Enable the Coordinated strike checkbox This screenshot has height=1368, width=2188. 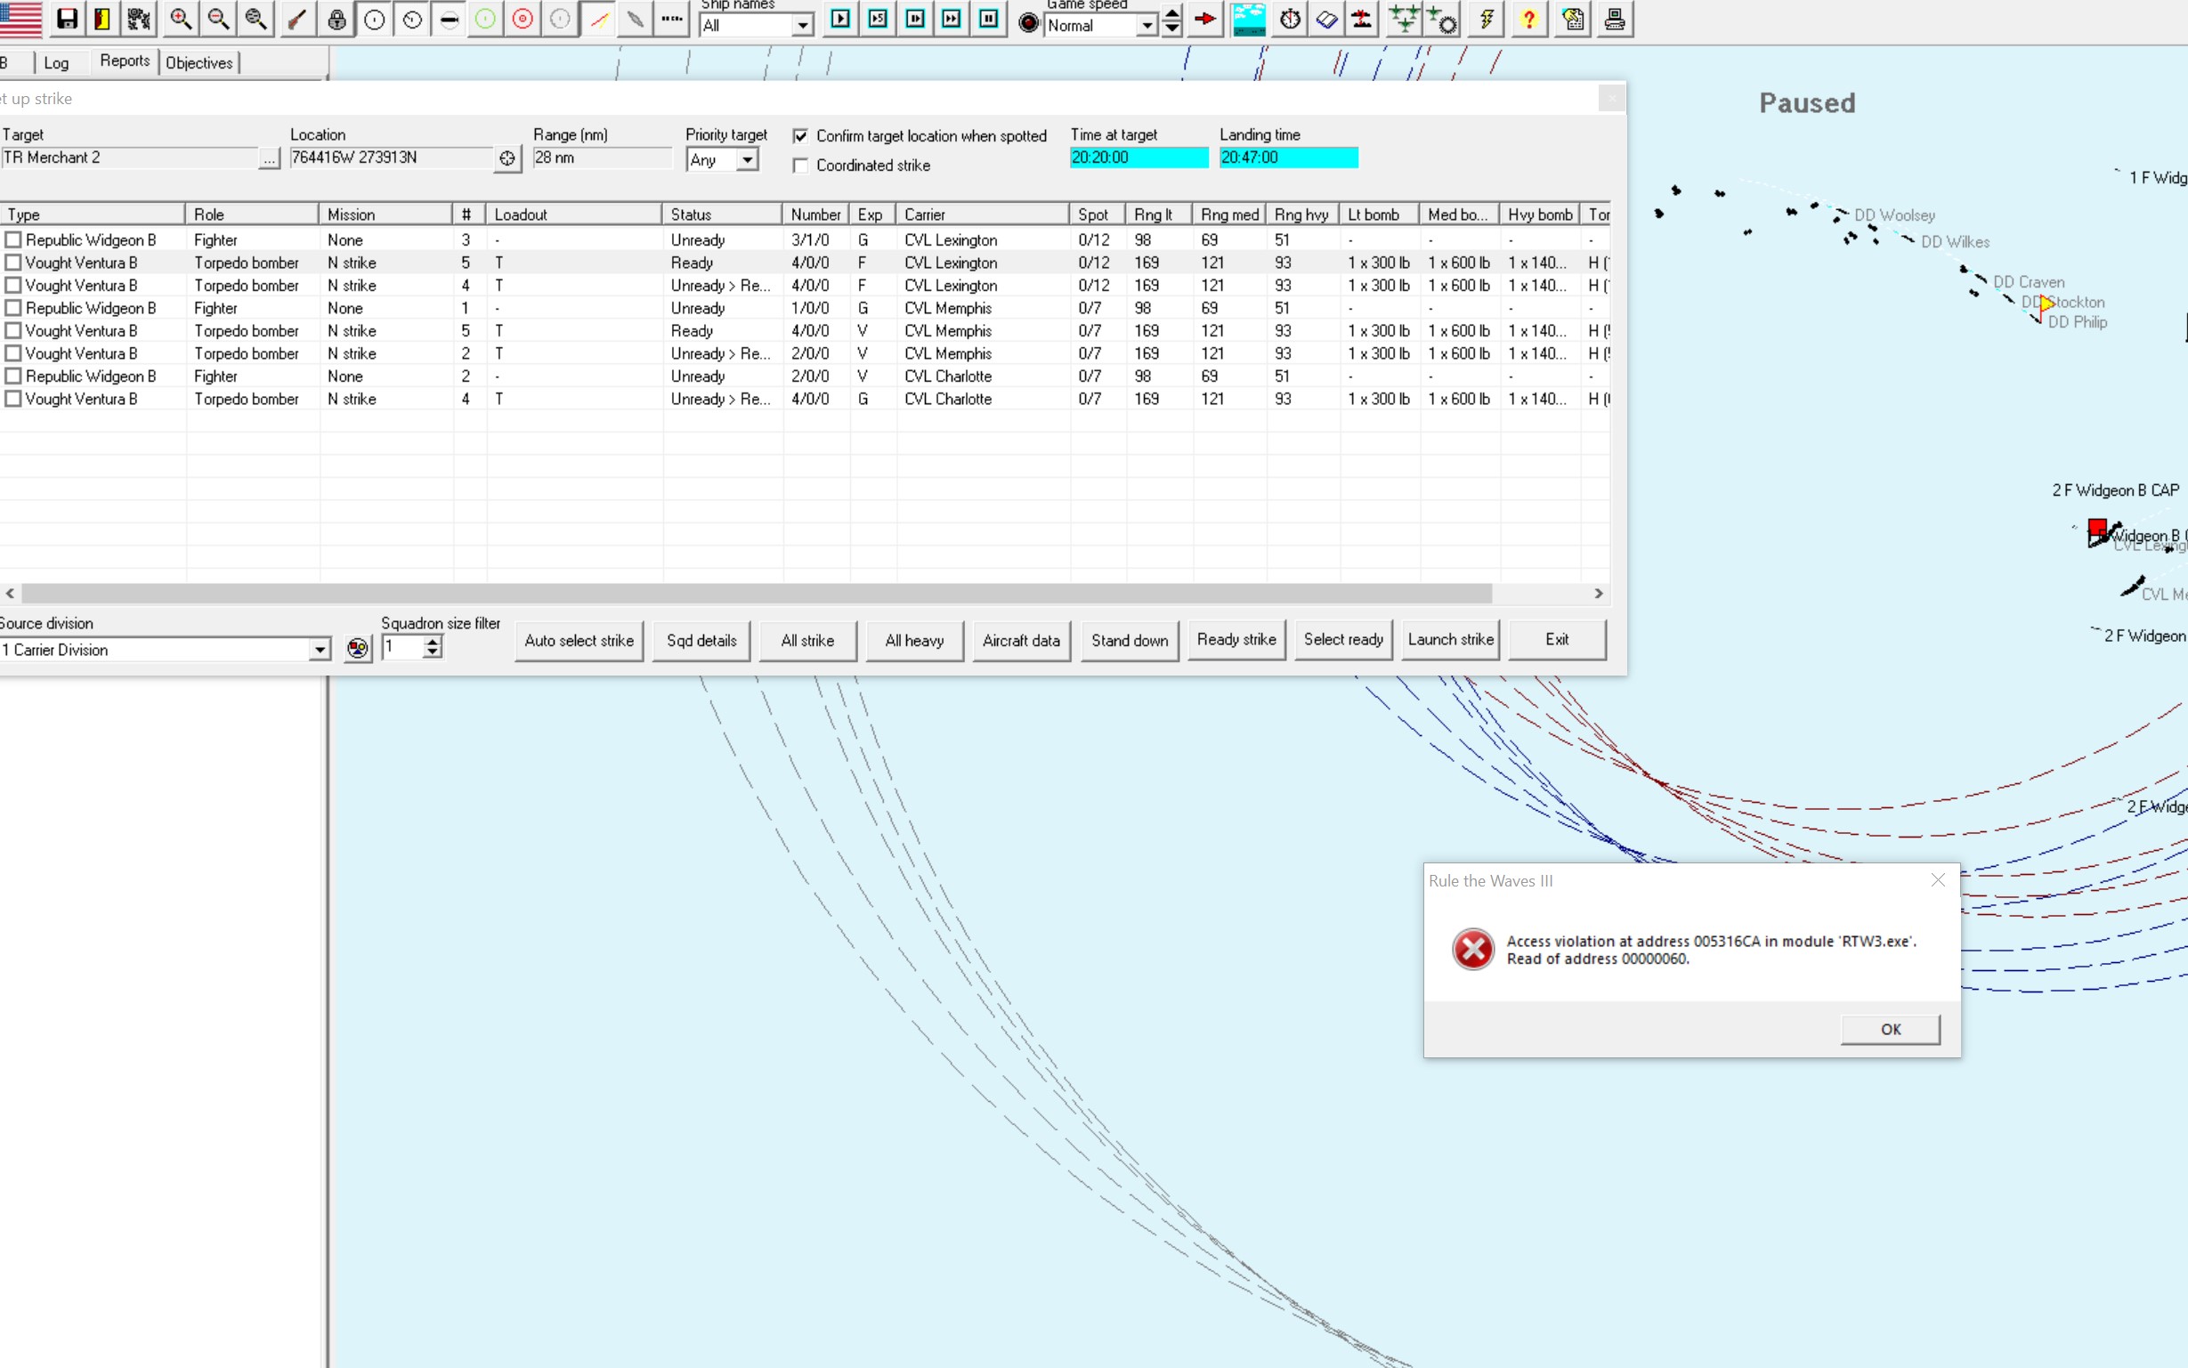pyautogui.click(x=800, y=166)
